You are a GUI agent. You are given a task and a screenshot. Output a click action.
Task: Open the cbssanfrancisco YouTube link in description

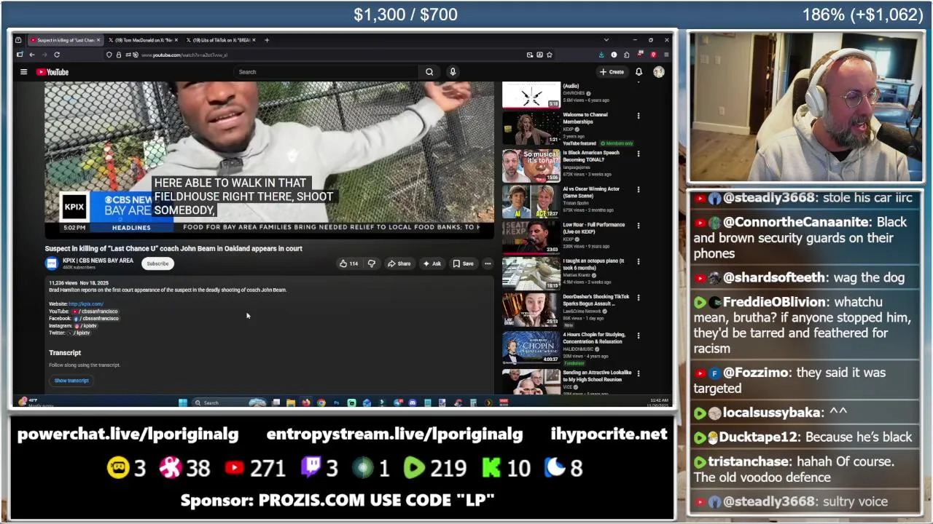pos(97,311)
